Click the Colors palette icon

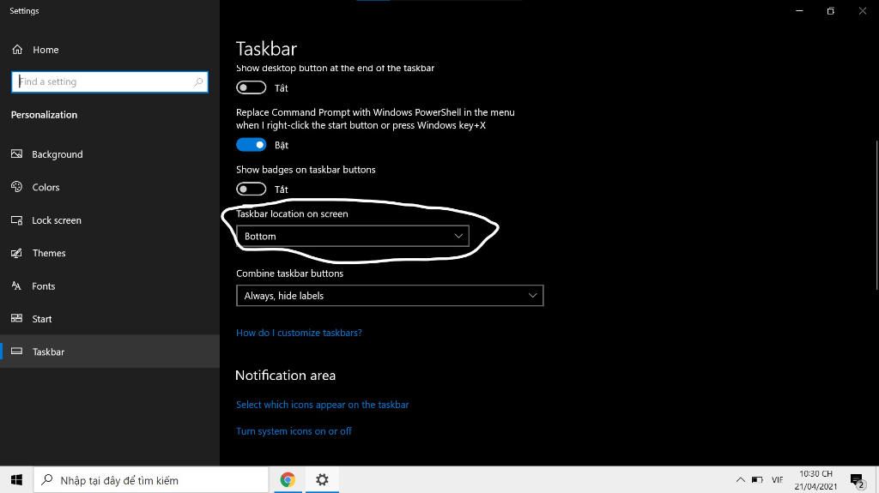coord(17,187)
